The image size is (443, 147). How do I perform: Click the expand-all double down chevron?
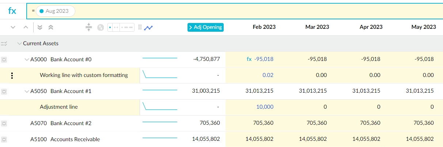point(40,27)
